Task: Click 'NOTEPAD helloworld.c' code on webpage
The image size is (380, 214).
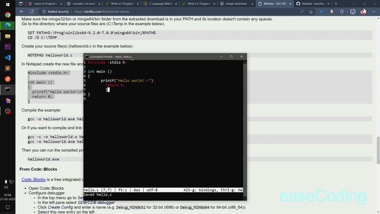Action: tap(50, 55)
